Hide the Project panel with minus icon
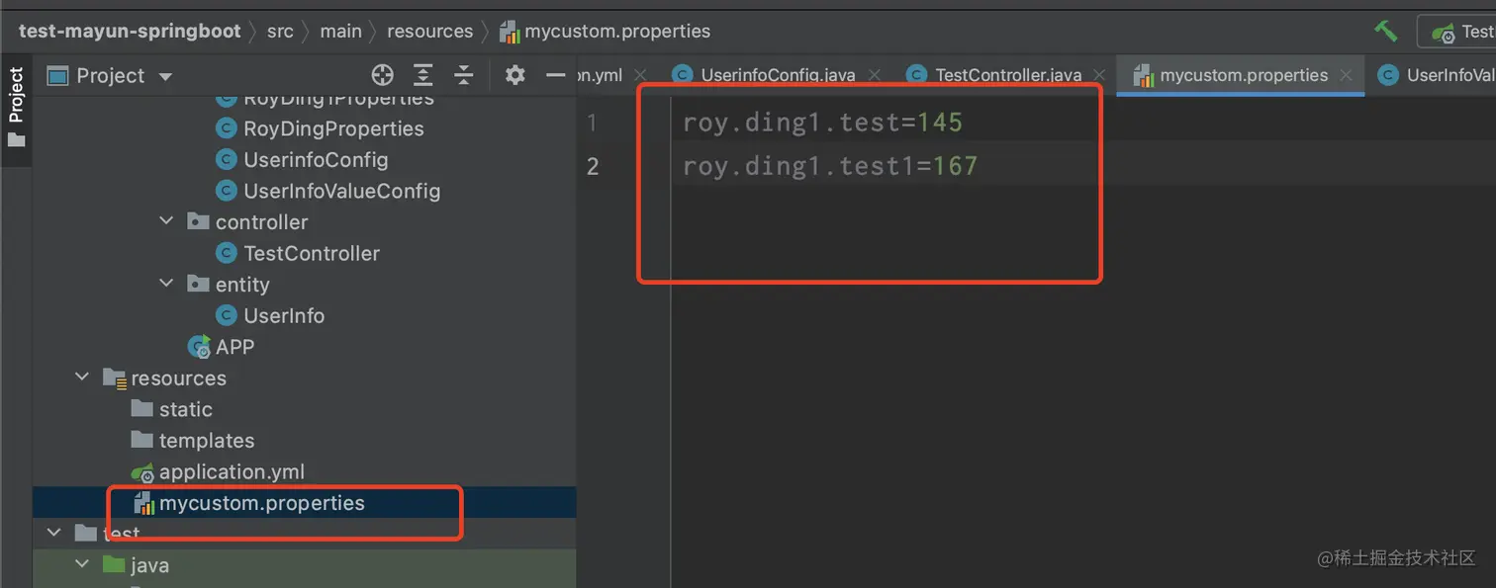 [556, 75]
